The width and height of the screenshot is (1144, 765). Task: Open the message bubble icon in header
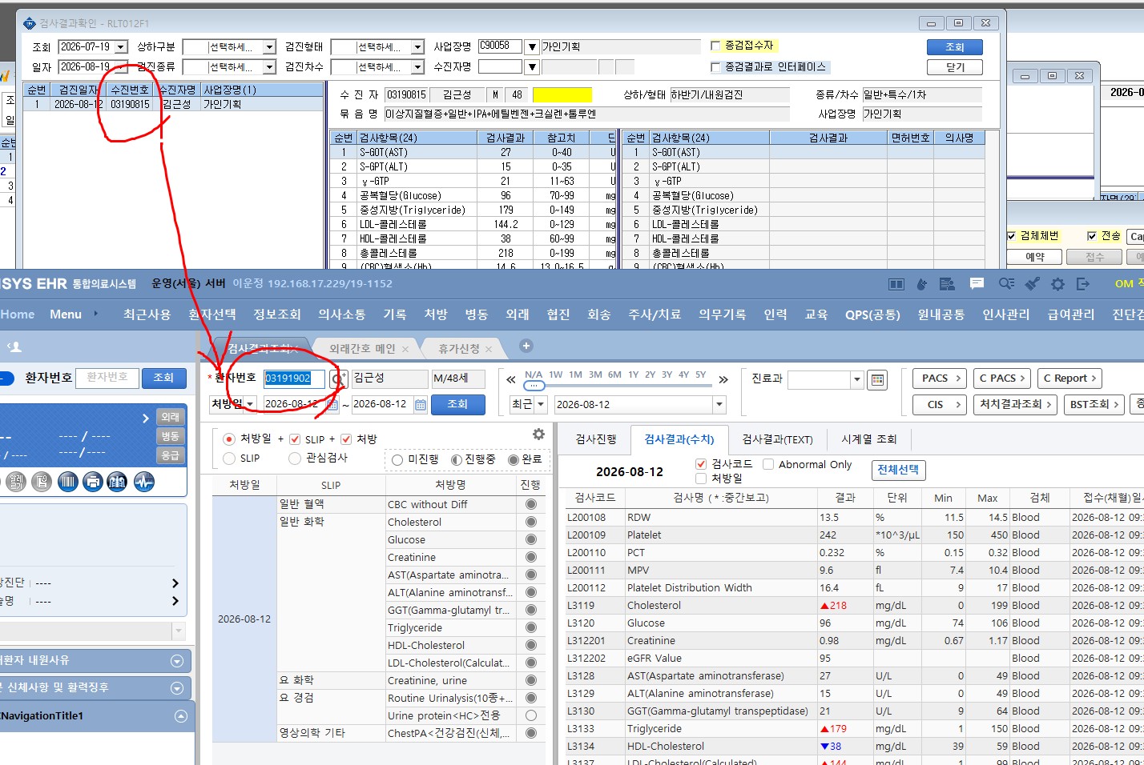(977, 283)
